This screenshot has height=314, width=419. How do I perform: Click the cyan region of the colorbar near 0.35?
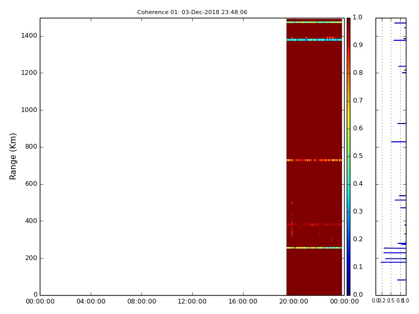348,198
